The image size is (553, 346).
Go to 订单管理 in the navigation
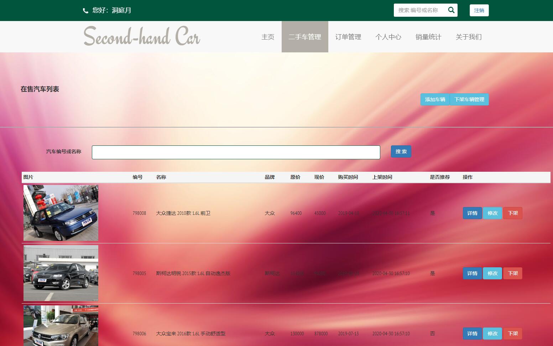[x=348, y=37]
